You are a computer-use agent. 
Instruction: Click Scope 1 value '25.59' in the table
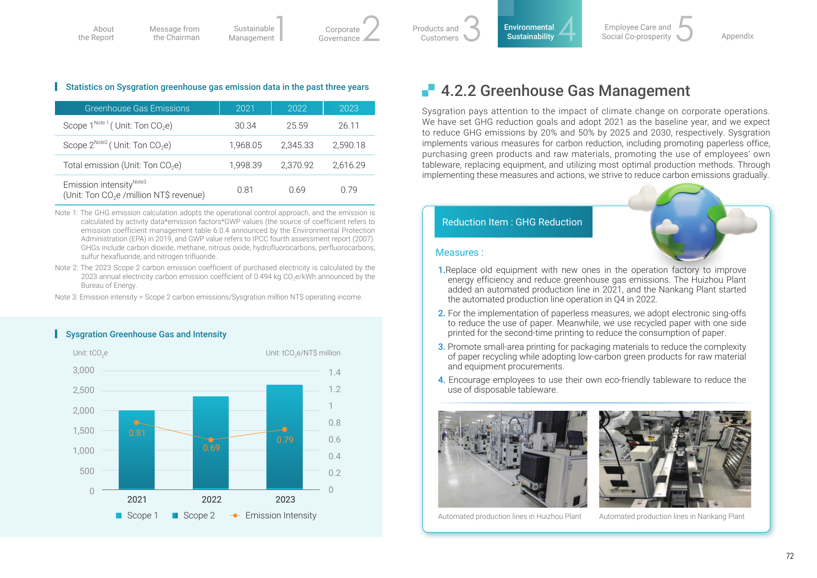[297, 126]
